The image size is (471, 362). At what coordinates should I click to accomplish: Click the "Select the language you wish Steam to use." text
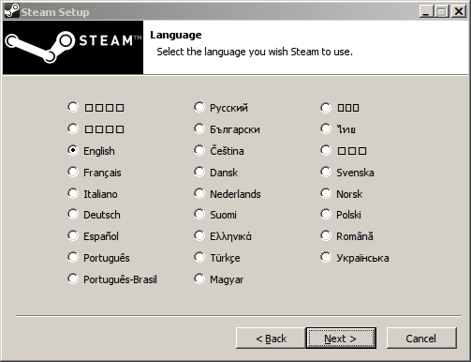(255, 52)
